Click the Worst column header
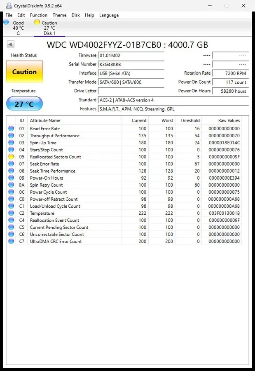This screenshot has height=371, width=255. [x=162, y=120]
